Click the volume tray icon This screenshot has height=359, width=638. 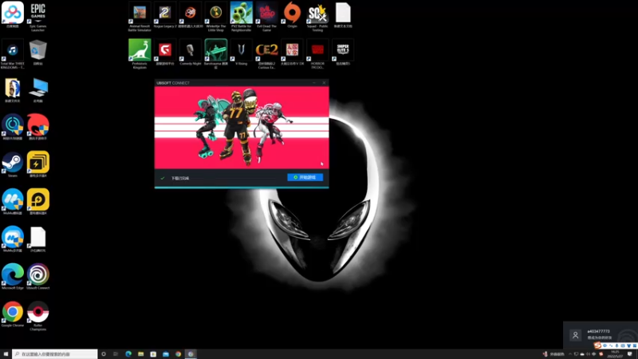(588, 354)
